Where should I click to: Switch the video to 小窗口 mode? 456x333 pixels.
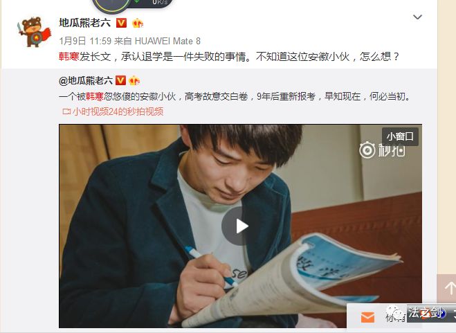click(x=400, y=136)
